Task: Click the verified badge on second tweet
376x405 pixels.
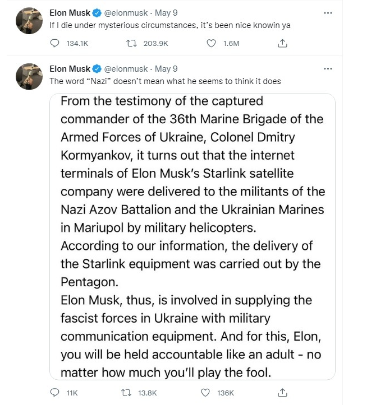Action: 97,69
